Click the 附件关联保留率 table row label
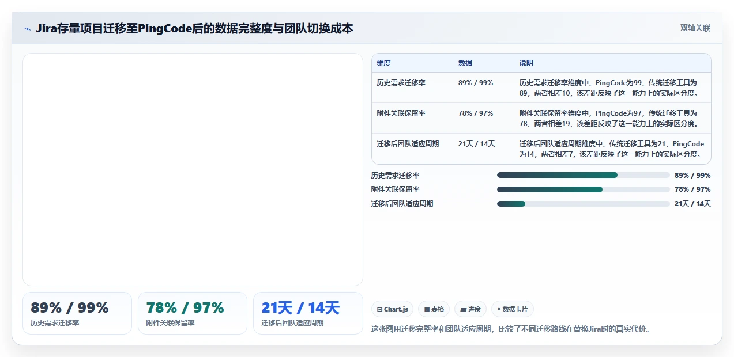734x357 pixels. pyautogui.click(x=401, y=113)
